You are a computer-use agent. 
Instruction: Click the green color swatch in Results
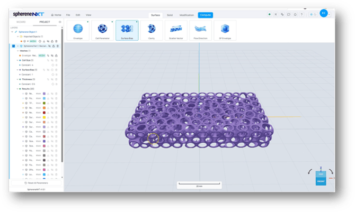click(x=44, y=103)
